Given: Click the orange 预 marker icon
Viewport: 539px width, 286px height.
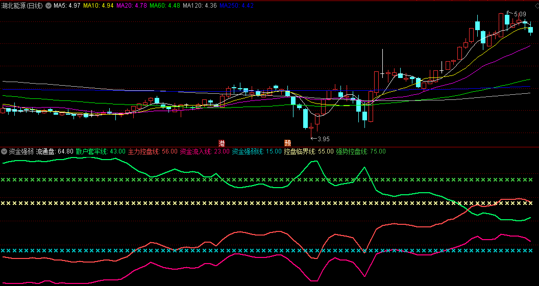Looking at the screenshot, I should [x=287, y=143].
